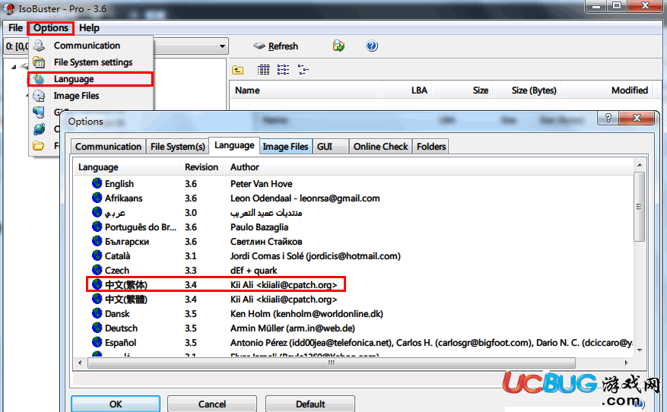Select the Български language row
The height and width of the screenshot is (412, 667).
click(x=353, y=242)
